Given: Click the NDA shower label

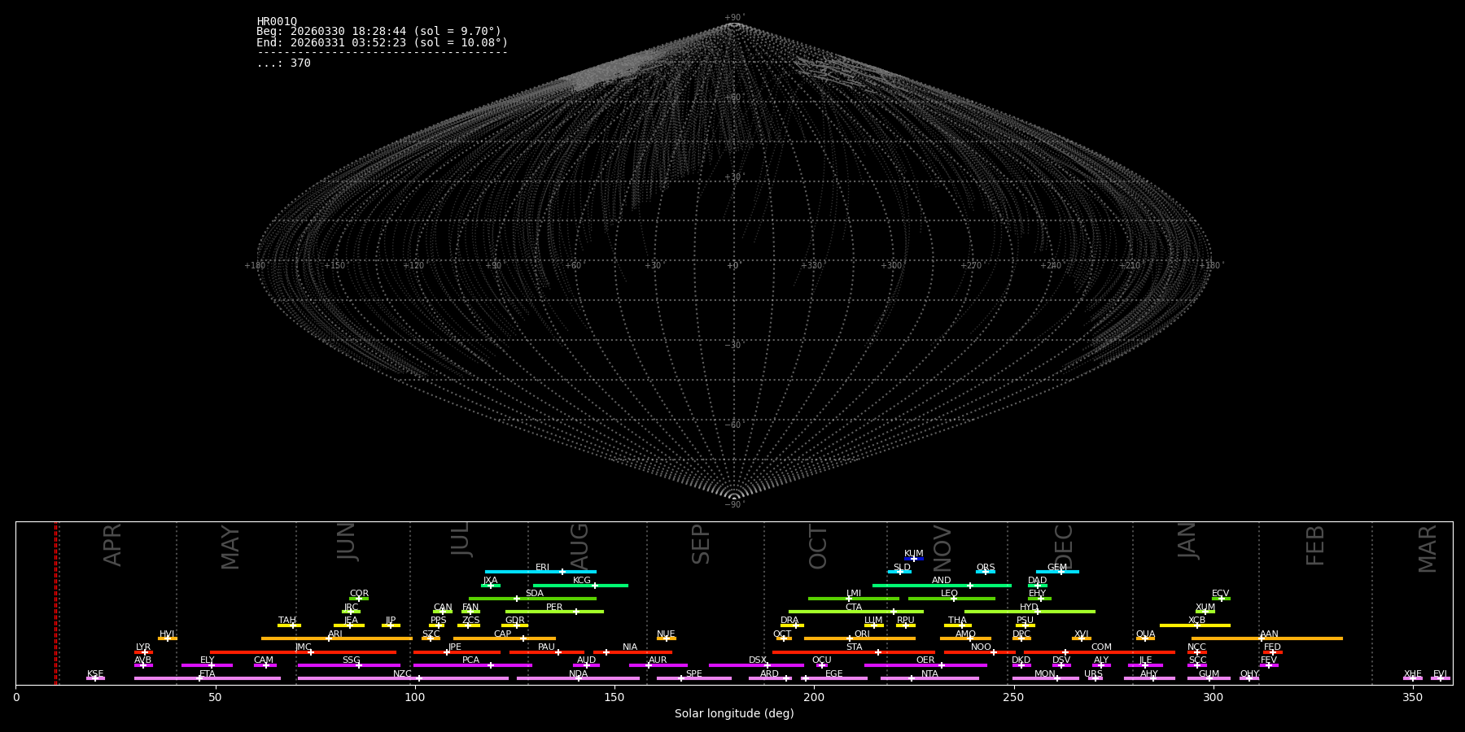Looking at the screenshot, I should [x=579, y=674].
